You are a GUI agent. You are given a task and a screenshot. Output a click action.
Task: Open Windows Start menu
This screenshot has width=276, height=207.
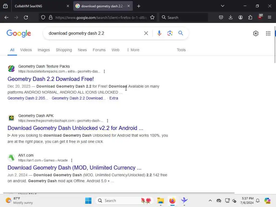point(88,201)
